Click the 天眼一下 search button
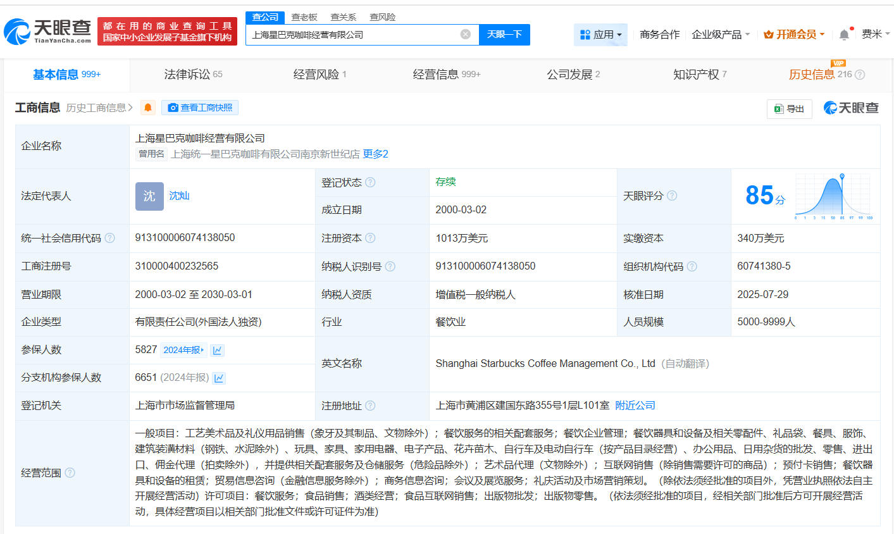The height and width of the screenshot is (534, 894). point(506,35)
